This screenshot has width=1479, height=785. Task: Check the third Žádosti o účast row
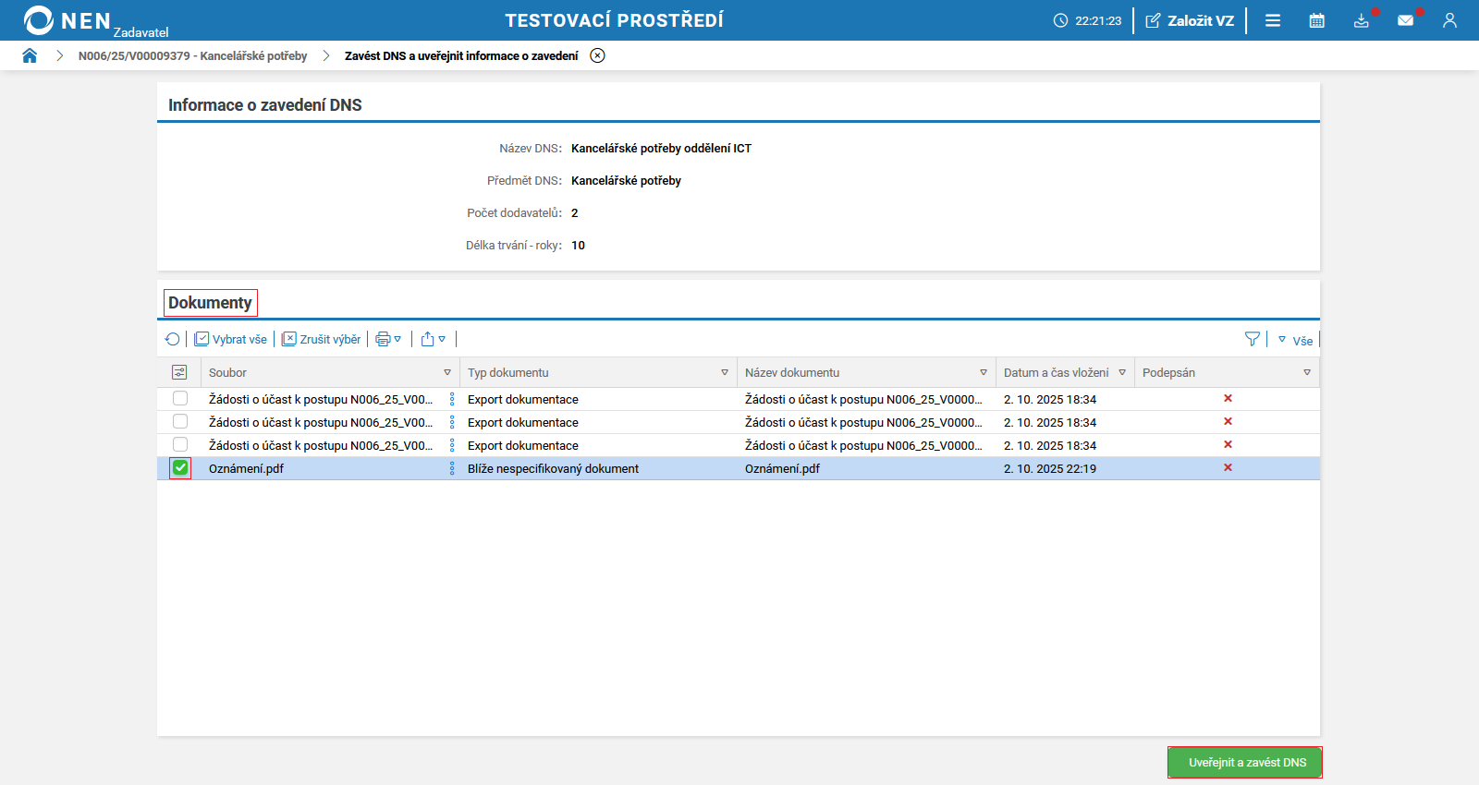pos(180,445)
